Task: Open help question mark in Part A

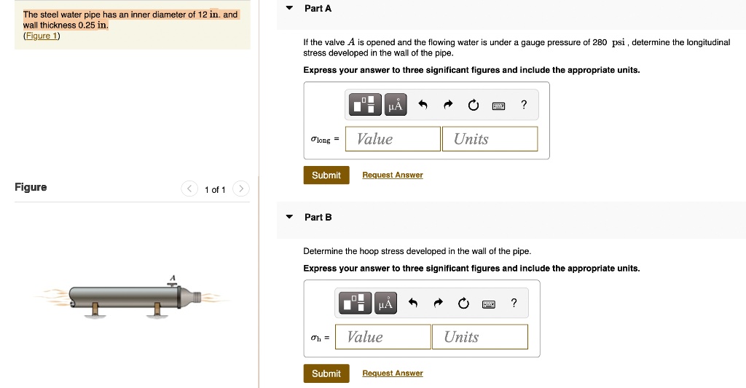Action: [524, 105]
